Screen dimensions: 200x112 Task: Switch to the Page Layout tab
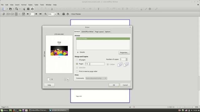[x=99, y=32]
